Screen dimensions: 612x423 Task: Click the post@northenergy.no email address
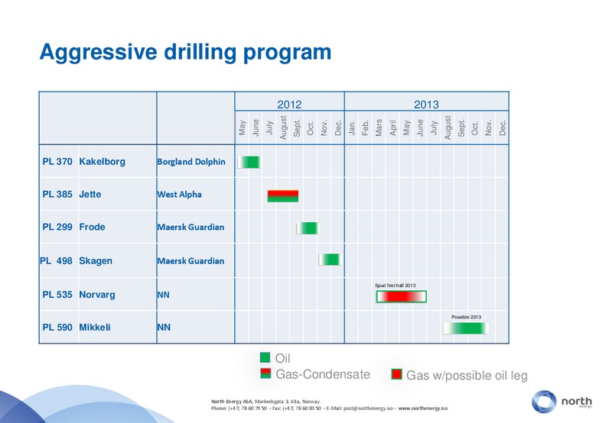pyautogui.click(x=368, y=408)
